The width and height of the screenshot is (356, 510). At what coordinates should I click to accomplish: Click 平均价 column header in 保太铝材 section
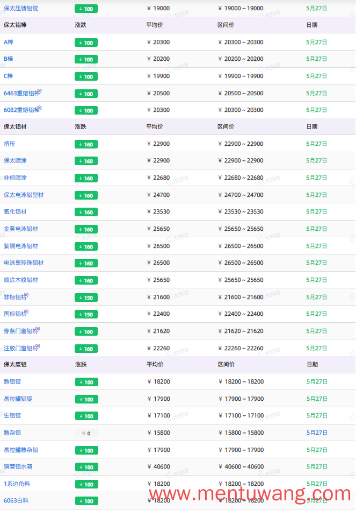click(x=155, y=127)
